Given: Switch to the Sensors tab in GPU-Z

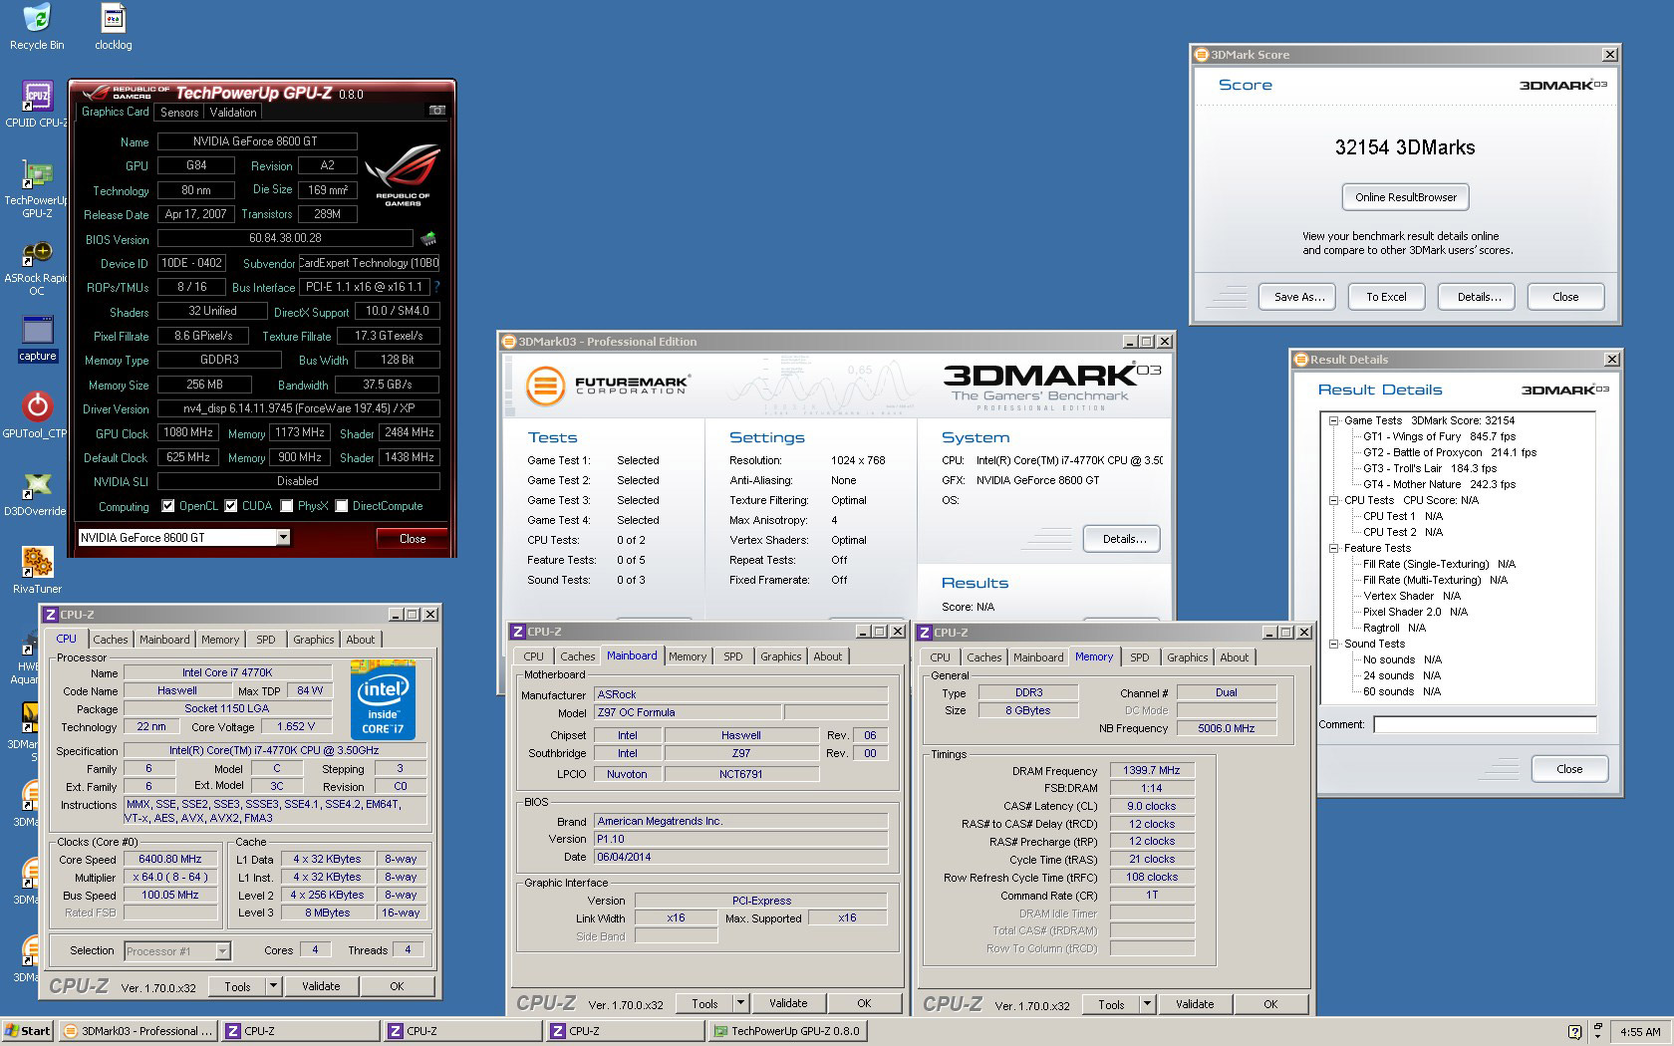Looking at the screenshot, I should (179, 113).
